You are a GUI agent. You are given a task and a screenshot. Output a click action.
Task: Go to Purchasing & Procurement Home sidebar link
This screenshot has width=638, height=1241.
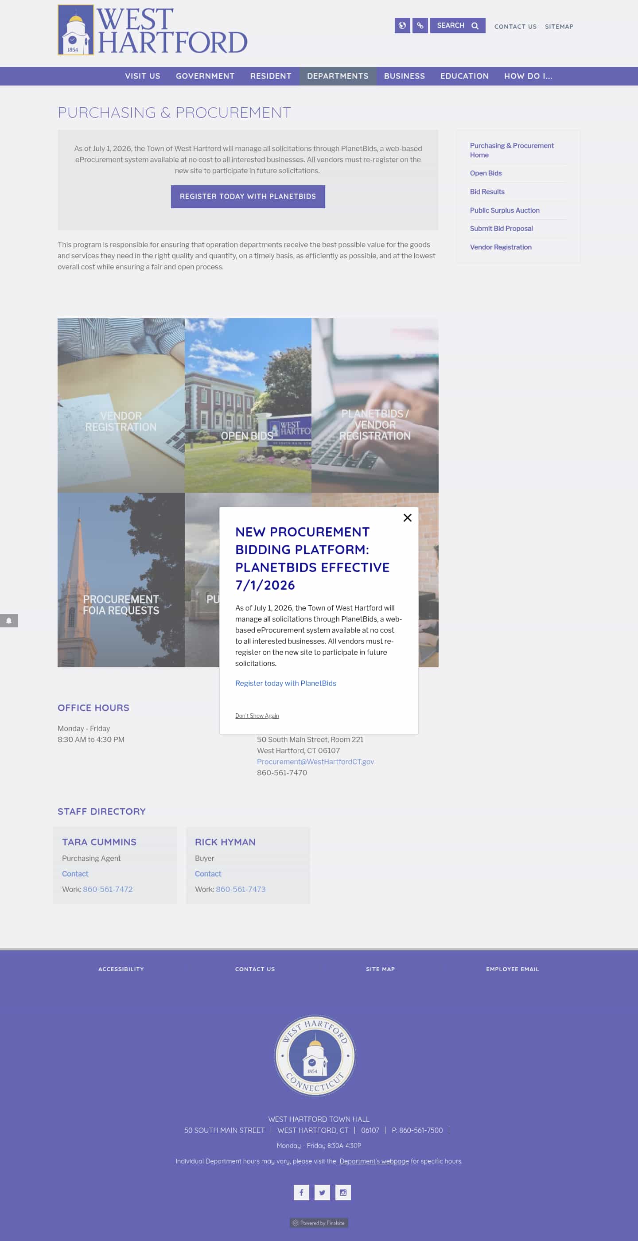(512, 150)
